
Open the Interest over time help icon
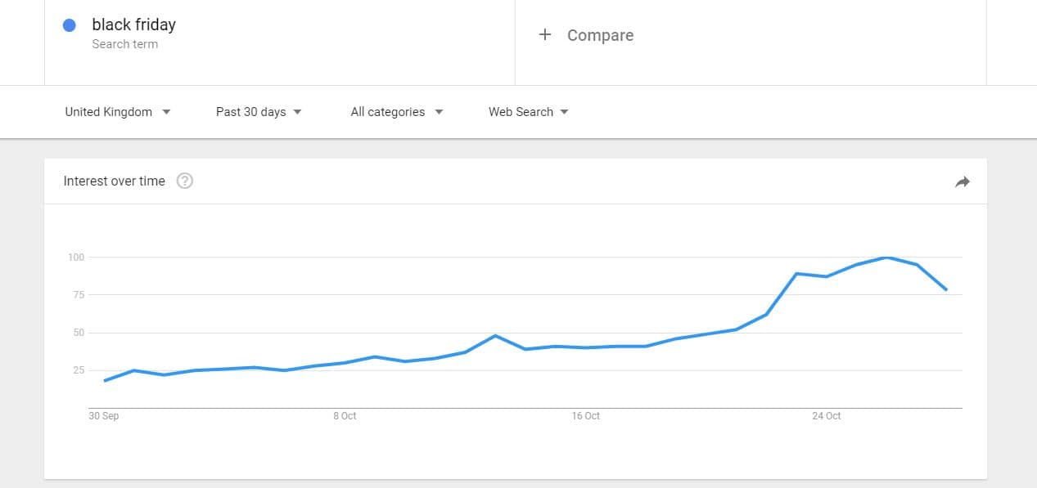click(x=185, y=181)
